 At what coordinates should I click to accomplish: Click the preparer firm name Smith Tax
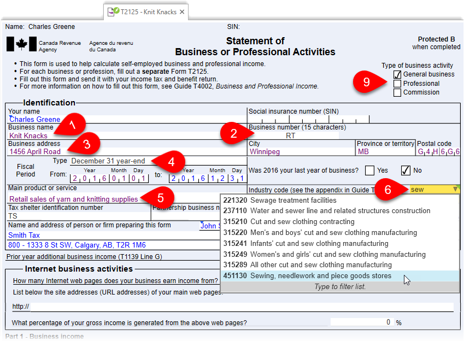tap(114, 236)
